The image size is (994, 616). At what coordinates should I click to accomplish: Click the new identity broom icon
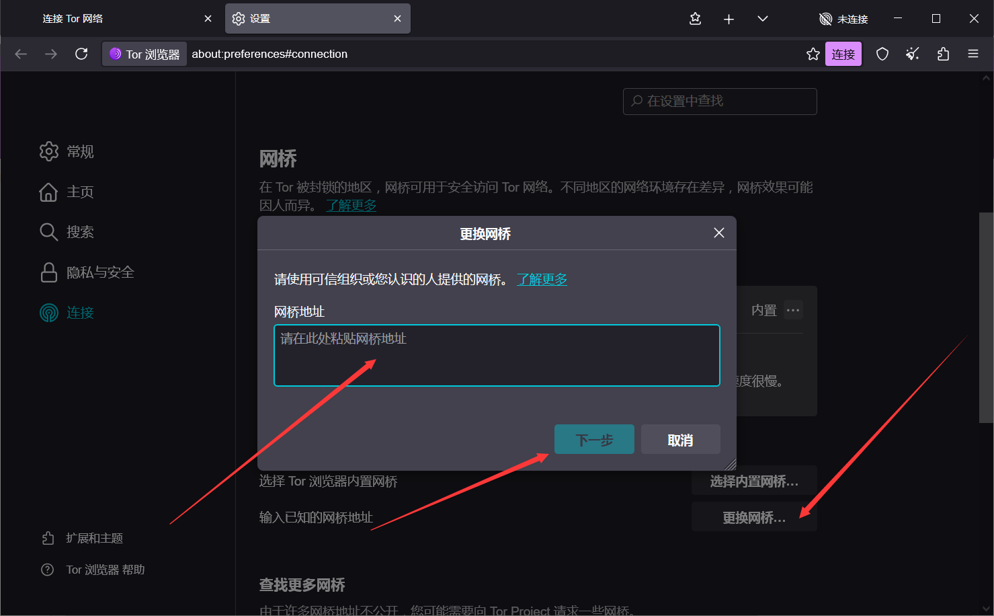912,54
